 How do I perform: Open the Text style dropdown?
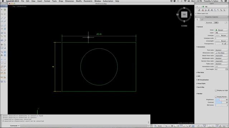[221, 50]
